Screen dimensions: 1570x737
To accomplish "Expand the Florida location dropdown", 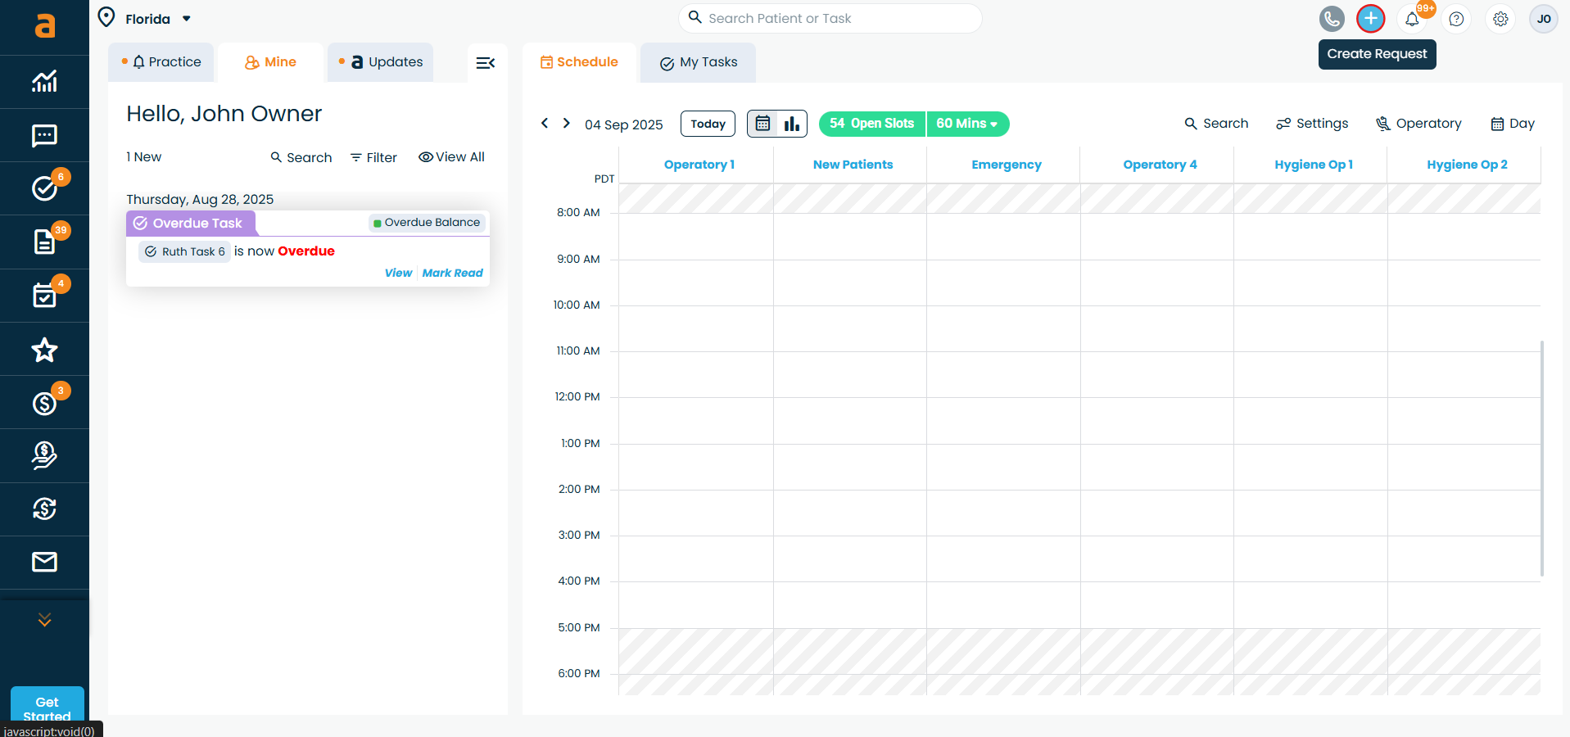I will pos(186,19).
